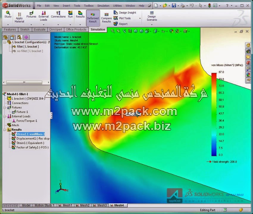Select Strain1 (-Equivalent-) result
The image size is (253, 214).
coord(28,143)
